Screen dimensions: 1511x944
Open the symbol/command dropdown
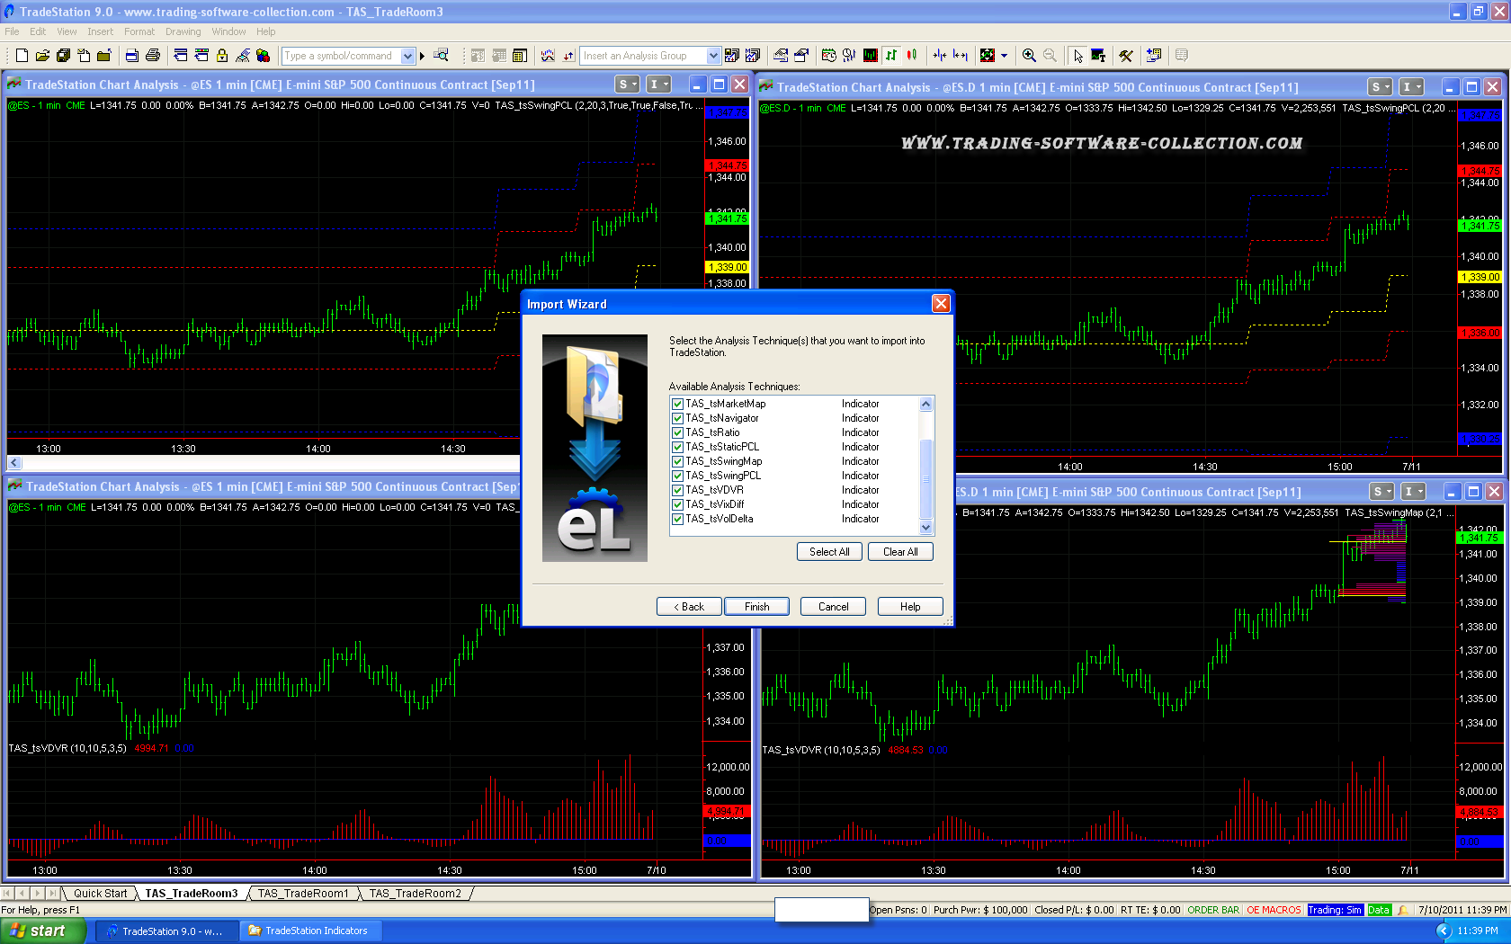point(407,56)
